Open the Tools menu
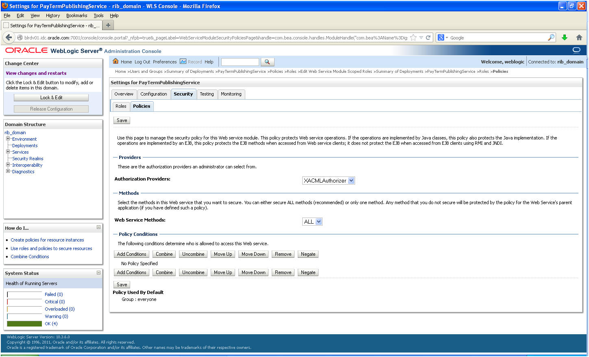Image resolution: width=589 pixels, height=357 pixels. point(98,15)
